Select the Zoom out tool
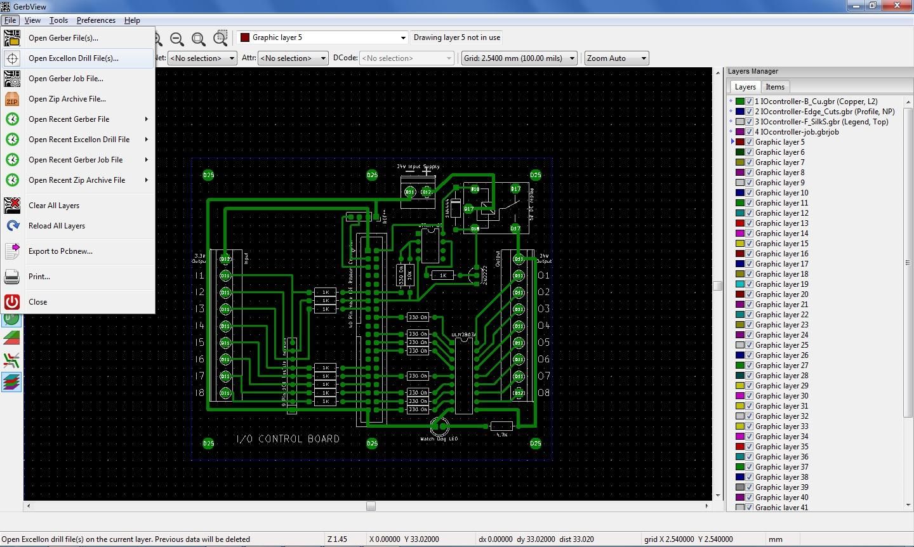The image size is (914, 547). tap(177, 38)
